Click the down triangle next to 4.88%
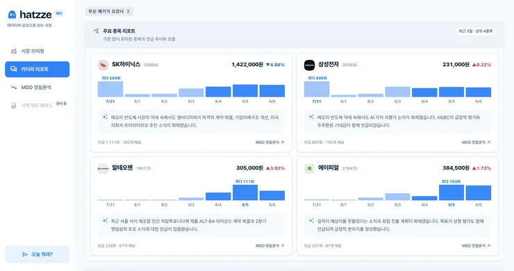Screen dimensions: 514x271 point(267,65)
